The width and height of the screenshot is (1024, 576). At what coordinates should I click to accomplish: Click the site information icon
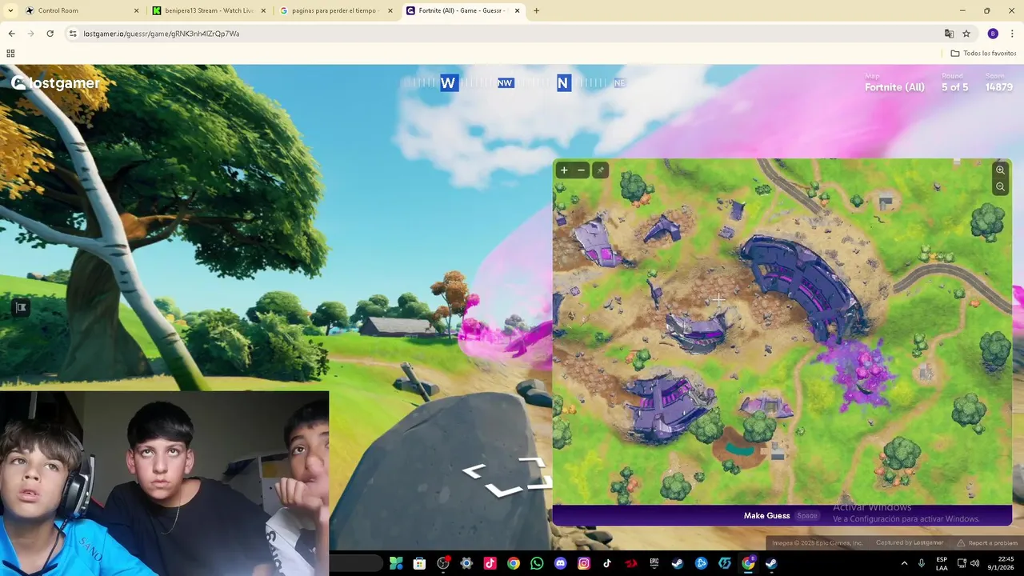73,34
